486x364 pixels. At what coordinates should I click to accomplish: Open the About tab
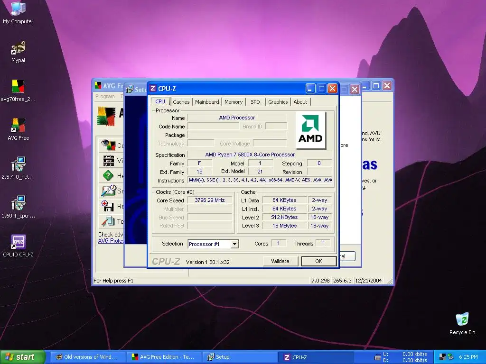coord(300,102)
